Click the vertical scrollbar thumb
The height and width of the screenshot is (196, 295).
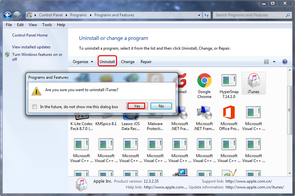[x=289, y=110]
